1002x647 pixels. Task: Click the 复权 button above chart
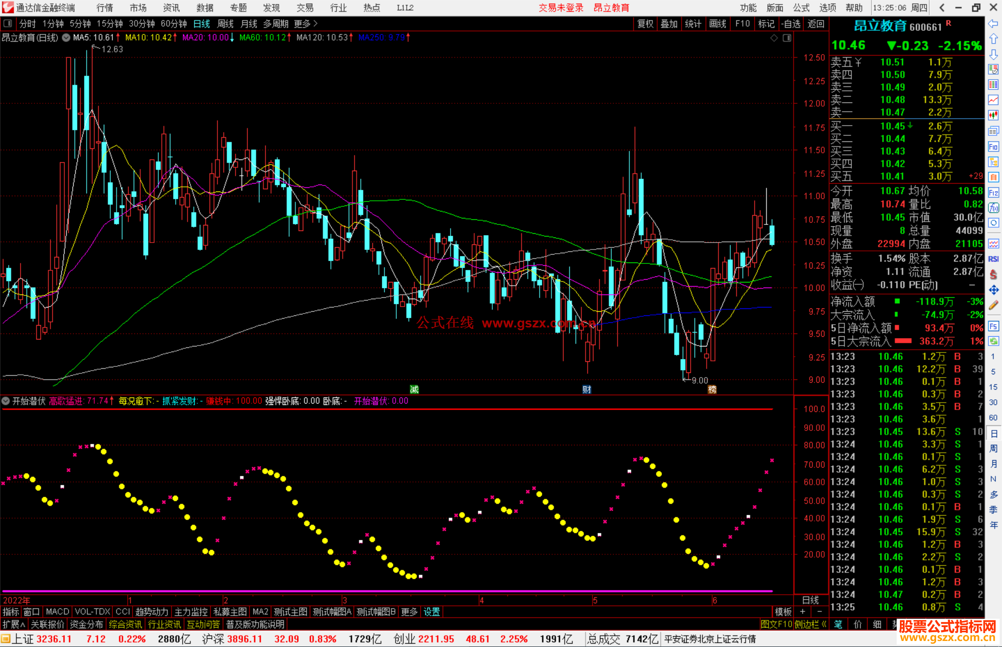pos(645,24)
